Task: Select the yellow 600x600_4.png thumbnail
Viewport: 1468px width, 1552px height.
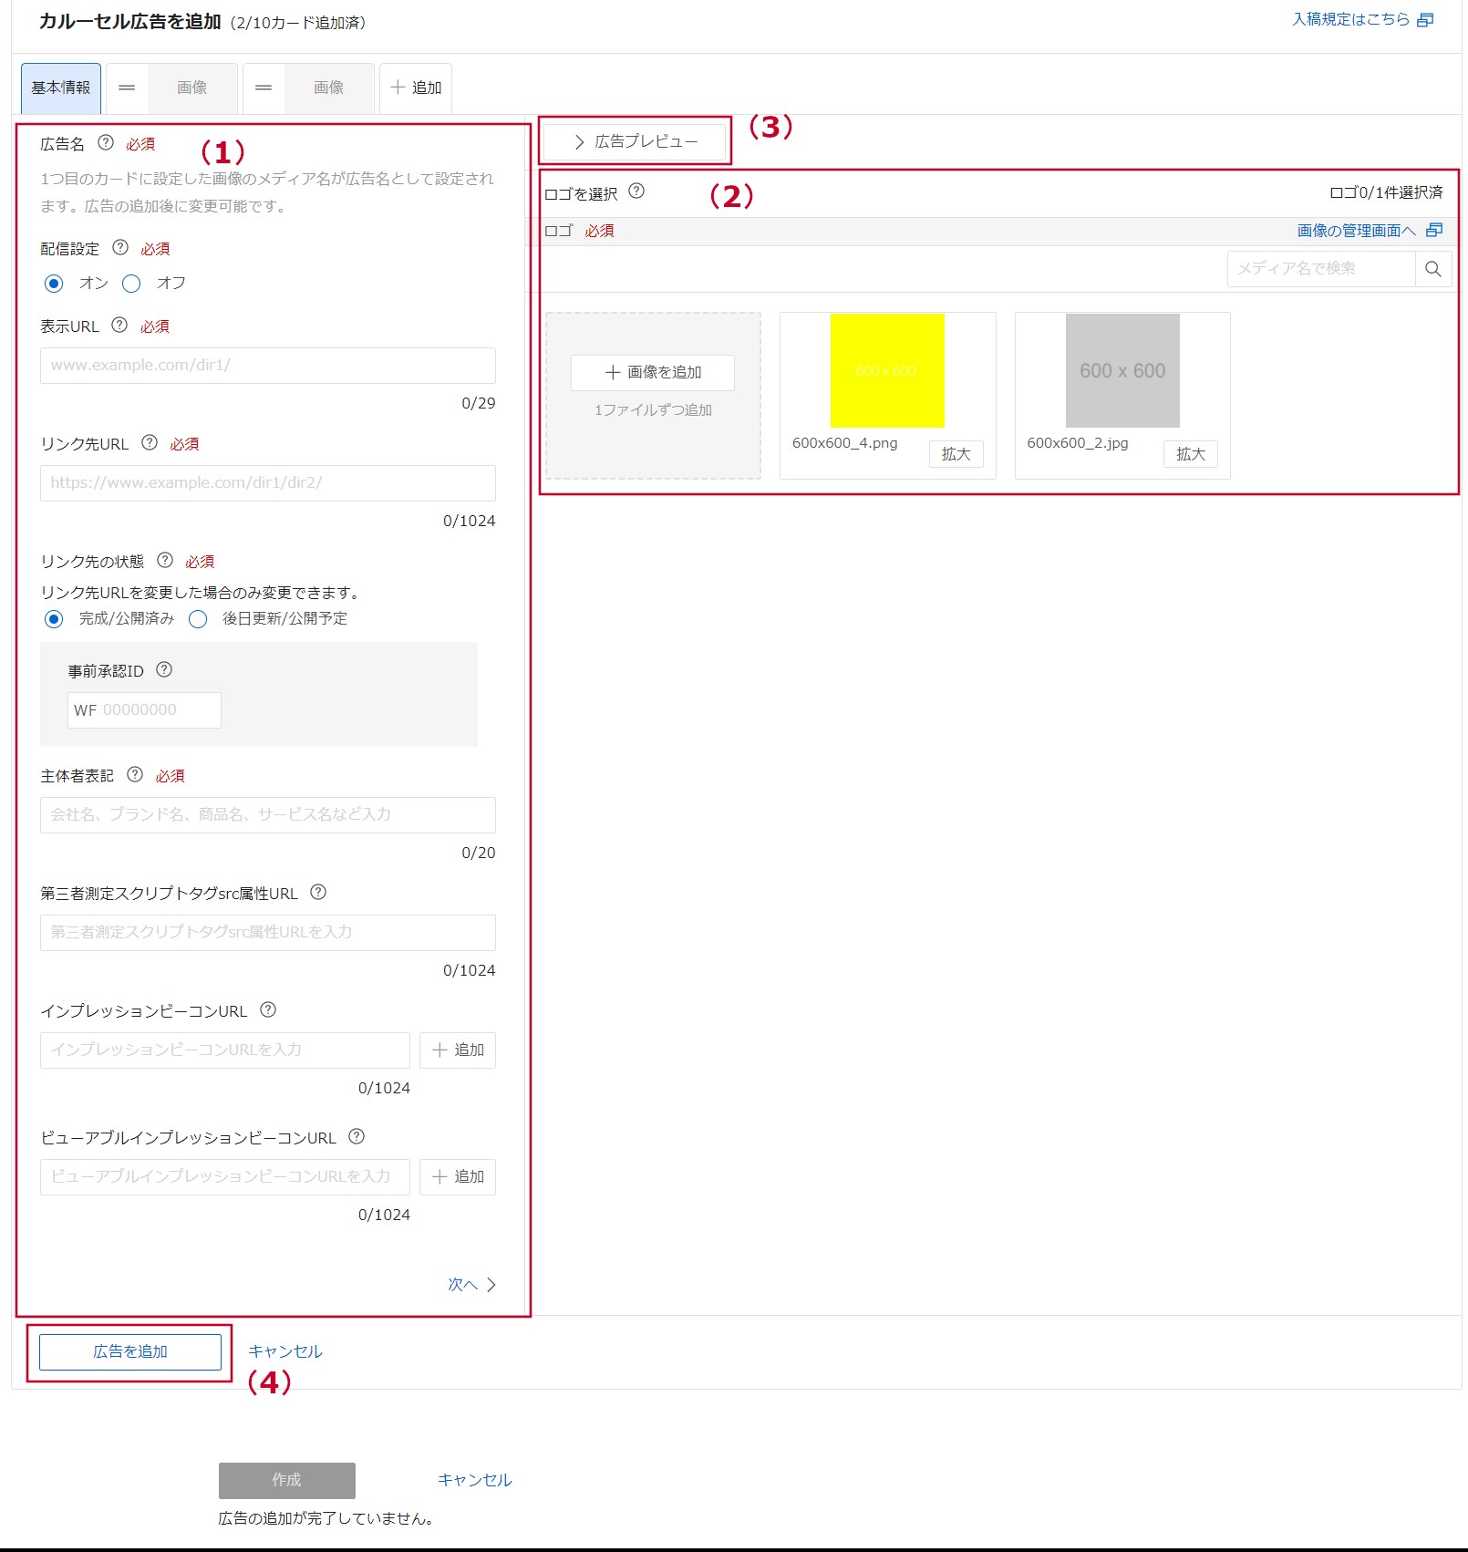Action: (x=885, y=371)
